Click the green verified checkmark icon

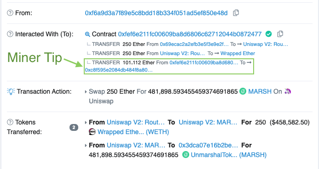pyautogui.click(x=268, y=34)
